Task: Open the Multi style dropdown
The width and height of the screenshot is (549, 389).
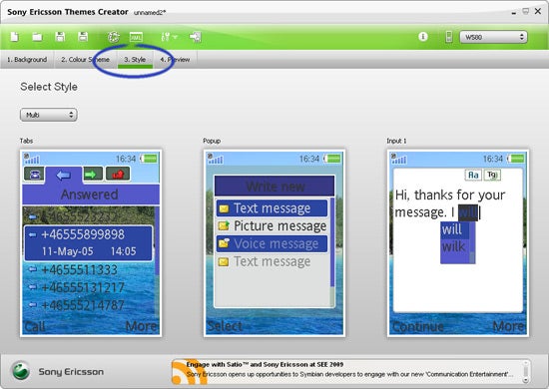Action: (x=49, y=115)
